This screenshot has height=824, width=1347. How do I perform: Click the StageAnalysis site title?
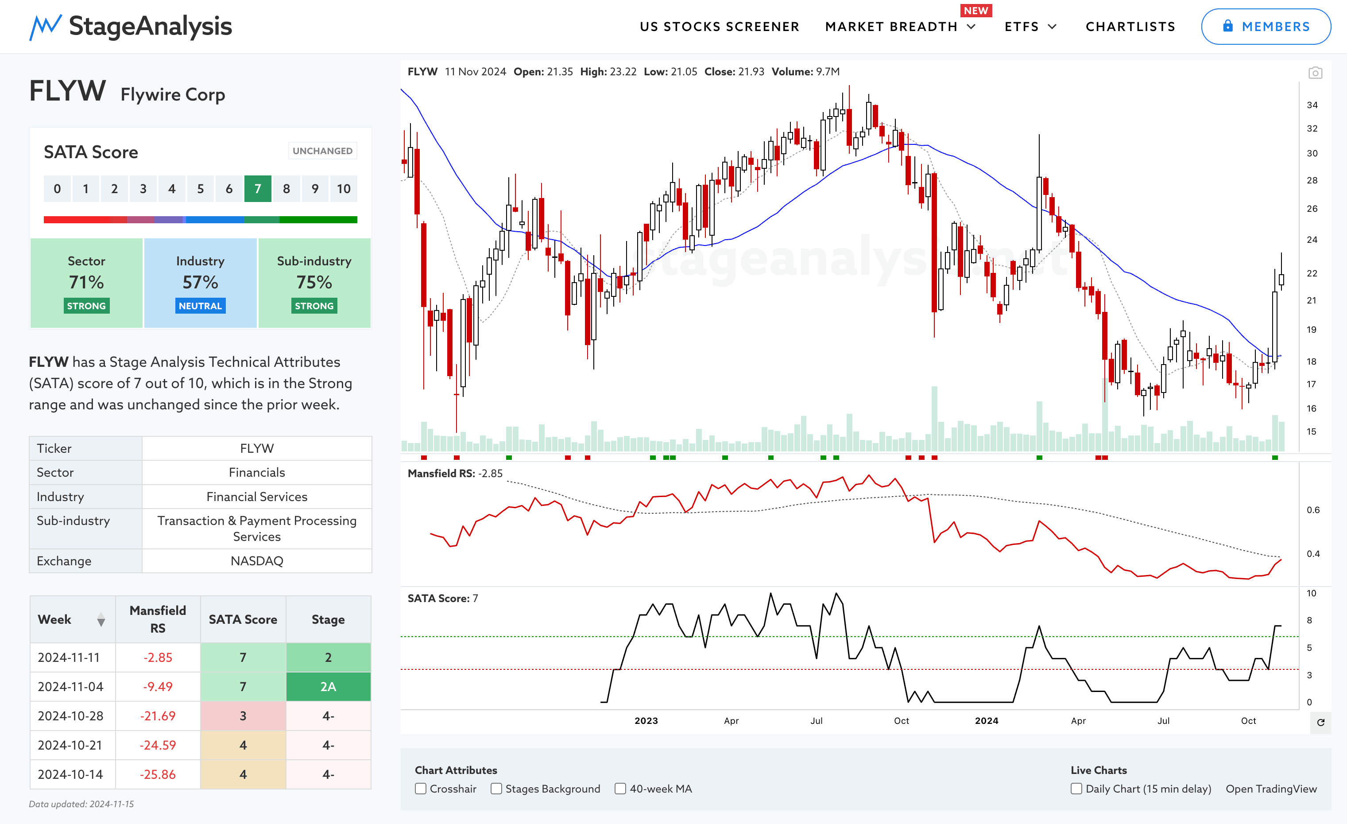click(x=151, y=26)
